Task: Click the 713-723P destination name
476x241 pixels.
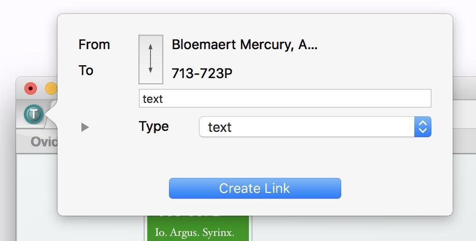Action: tap(202, 73)
